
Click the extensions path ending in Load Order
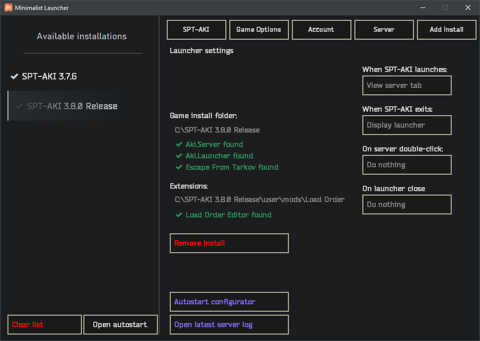260,200
